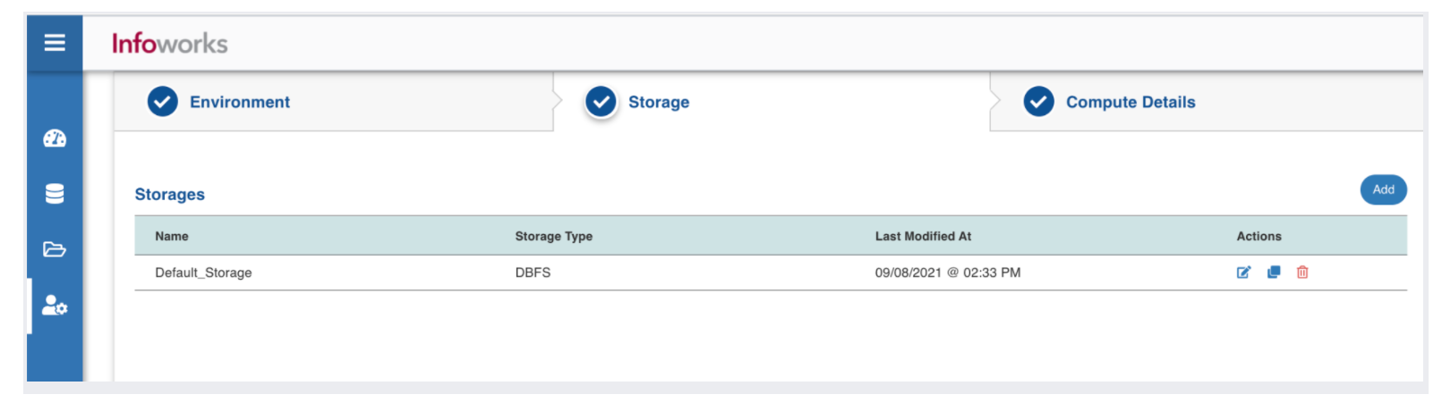Open the folder icon in sidebar
The image size is (1442, 411).
55,249
